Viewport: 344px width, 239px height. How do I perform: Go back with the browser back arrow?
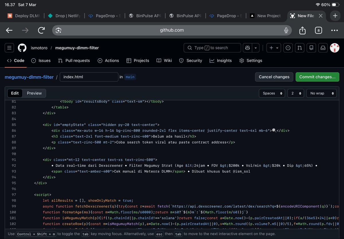point(9,30)
